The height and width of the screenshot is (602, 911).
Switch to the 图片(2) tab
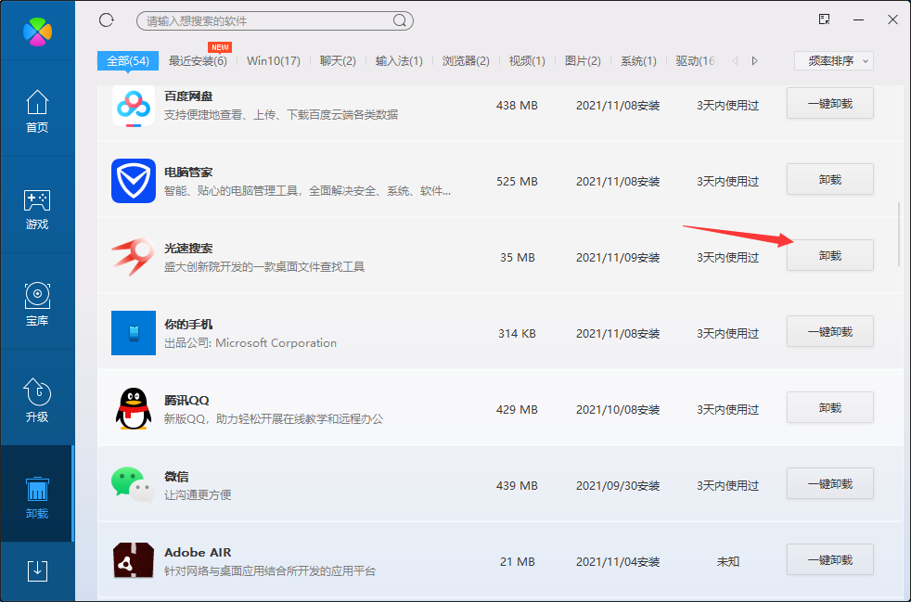click(x=583, y=61)
